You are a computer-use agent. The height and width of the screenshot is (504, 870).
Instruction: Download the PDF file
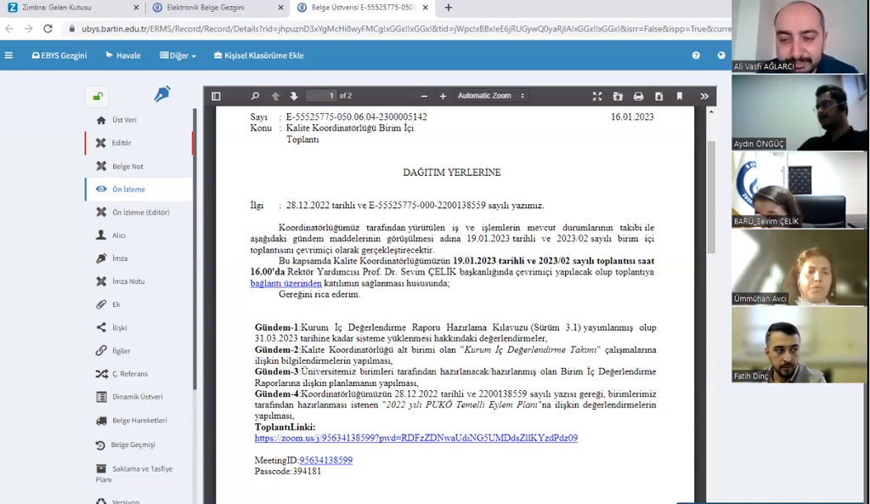click(x=658, y=96)
